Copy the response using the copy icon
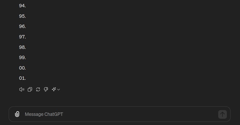The height and width of the screenshot is (125, 240). (x=30, y=89)
